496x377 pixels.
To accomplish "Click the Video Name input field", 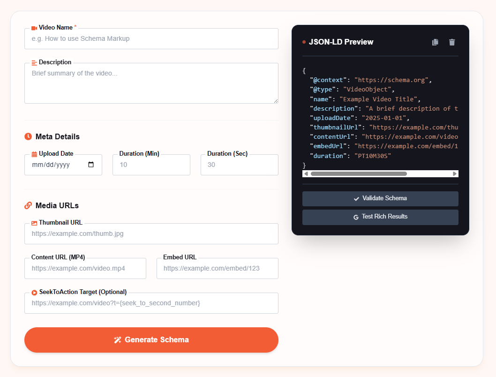I will [151, 39].
